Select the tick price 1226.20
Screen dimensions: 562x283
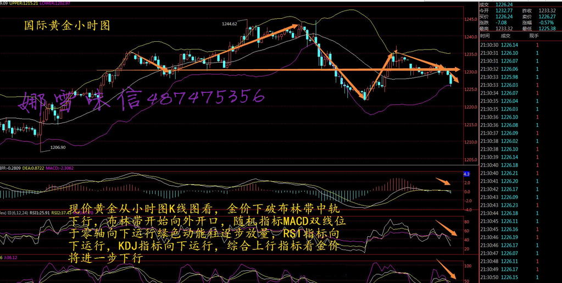pos(509,181)
